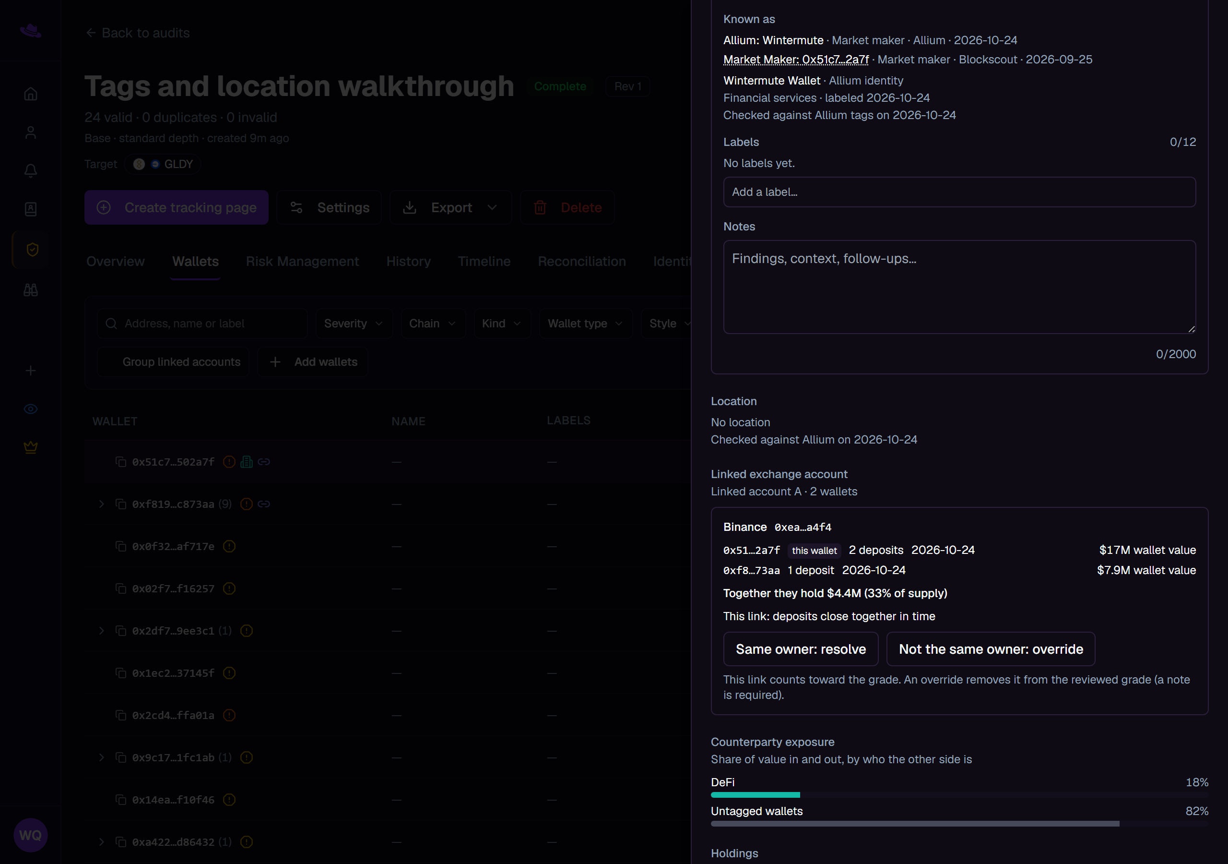
Task: Copy address 0x02f7…f16257
Action: tap(121, 588)
